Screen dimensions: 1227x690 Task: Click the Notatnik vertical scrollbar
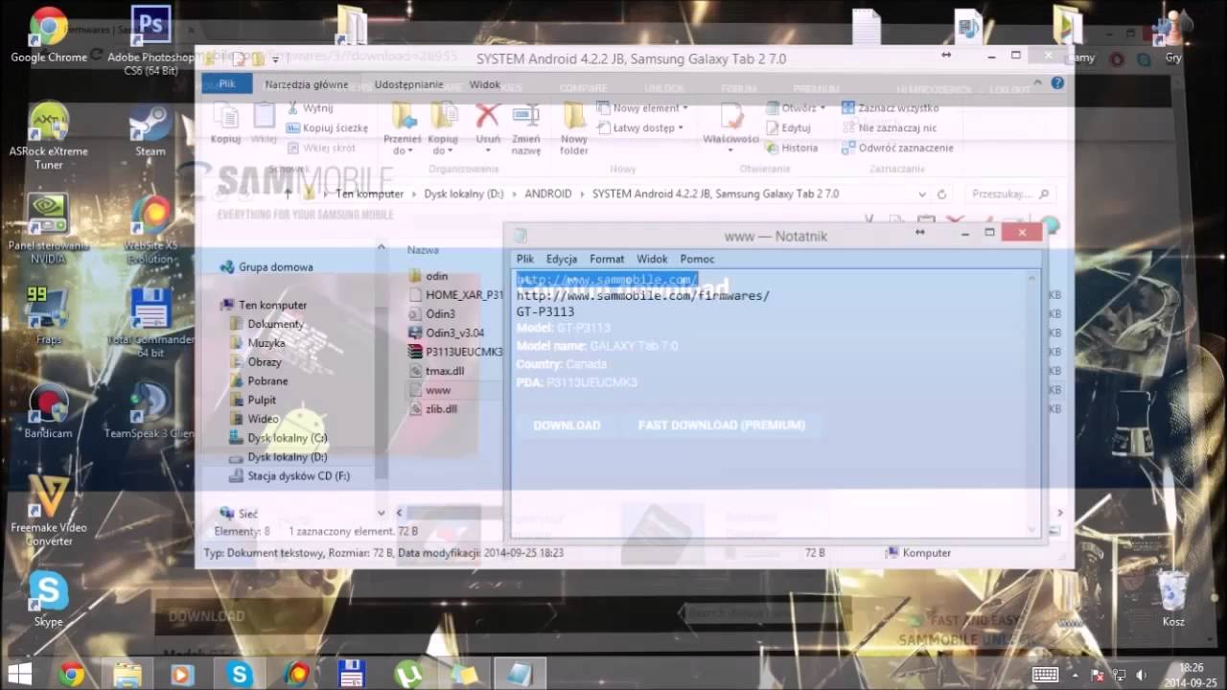(1032, 402)
